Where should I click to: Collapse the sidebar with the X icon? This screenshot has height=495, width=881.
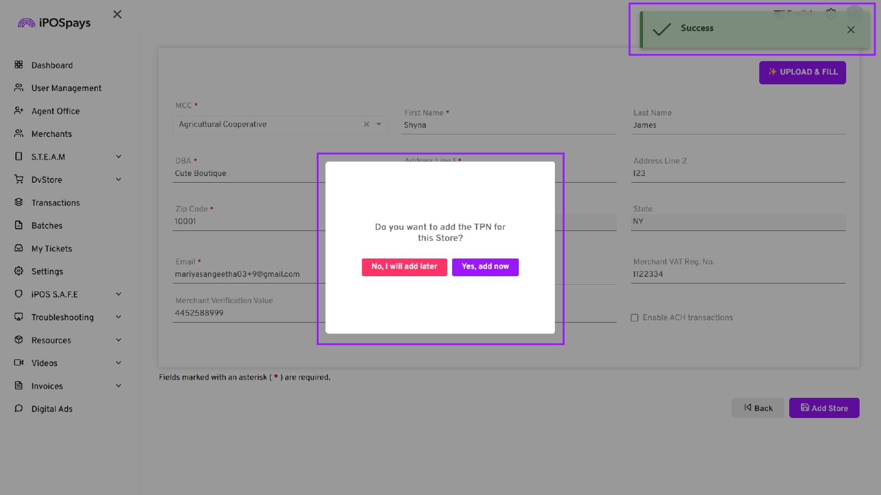click(x=117, y=15)
